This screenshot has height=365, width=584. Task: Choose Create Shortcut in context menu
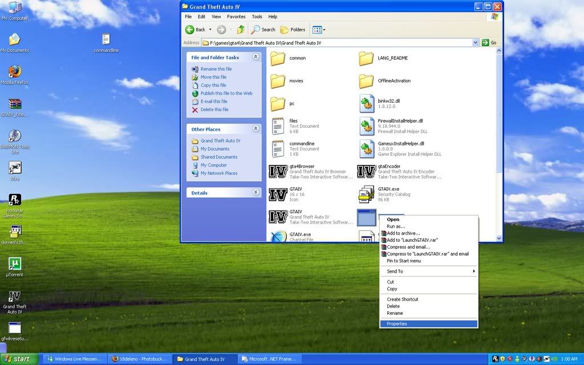429,299
